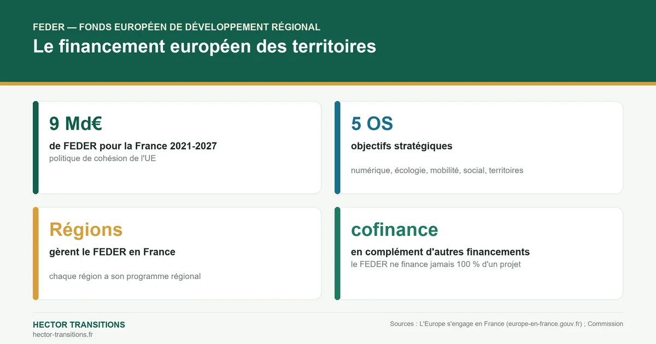The height and width of the screenshot is (344, 656).
Task: Click the HECTOR TRANSITIONS brand name
Action: click(79, 324)
